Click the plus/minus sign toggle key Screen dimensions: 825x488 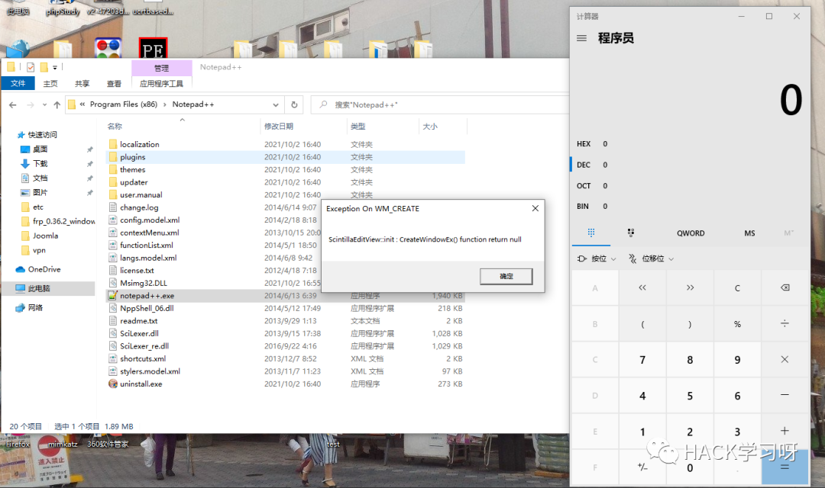click(642, 467)
